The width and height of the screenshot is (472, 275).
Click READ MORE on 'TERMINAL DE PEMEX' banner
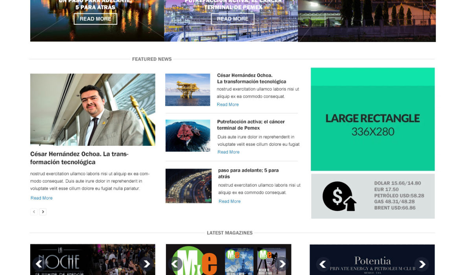pos(232,19)
